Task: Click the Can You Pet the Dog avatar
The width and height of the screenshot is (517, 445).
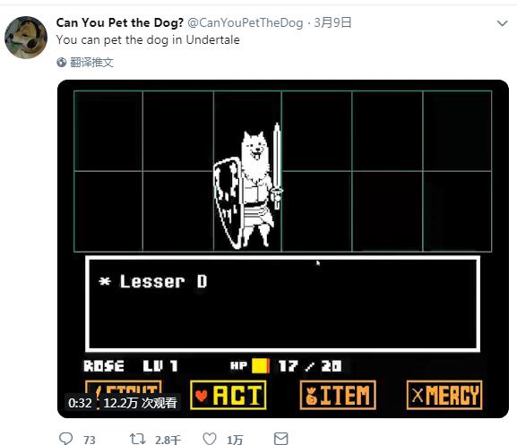Action: tap(26, 38)
